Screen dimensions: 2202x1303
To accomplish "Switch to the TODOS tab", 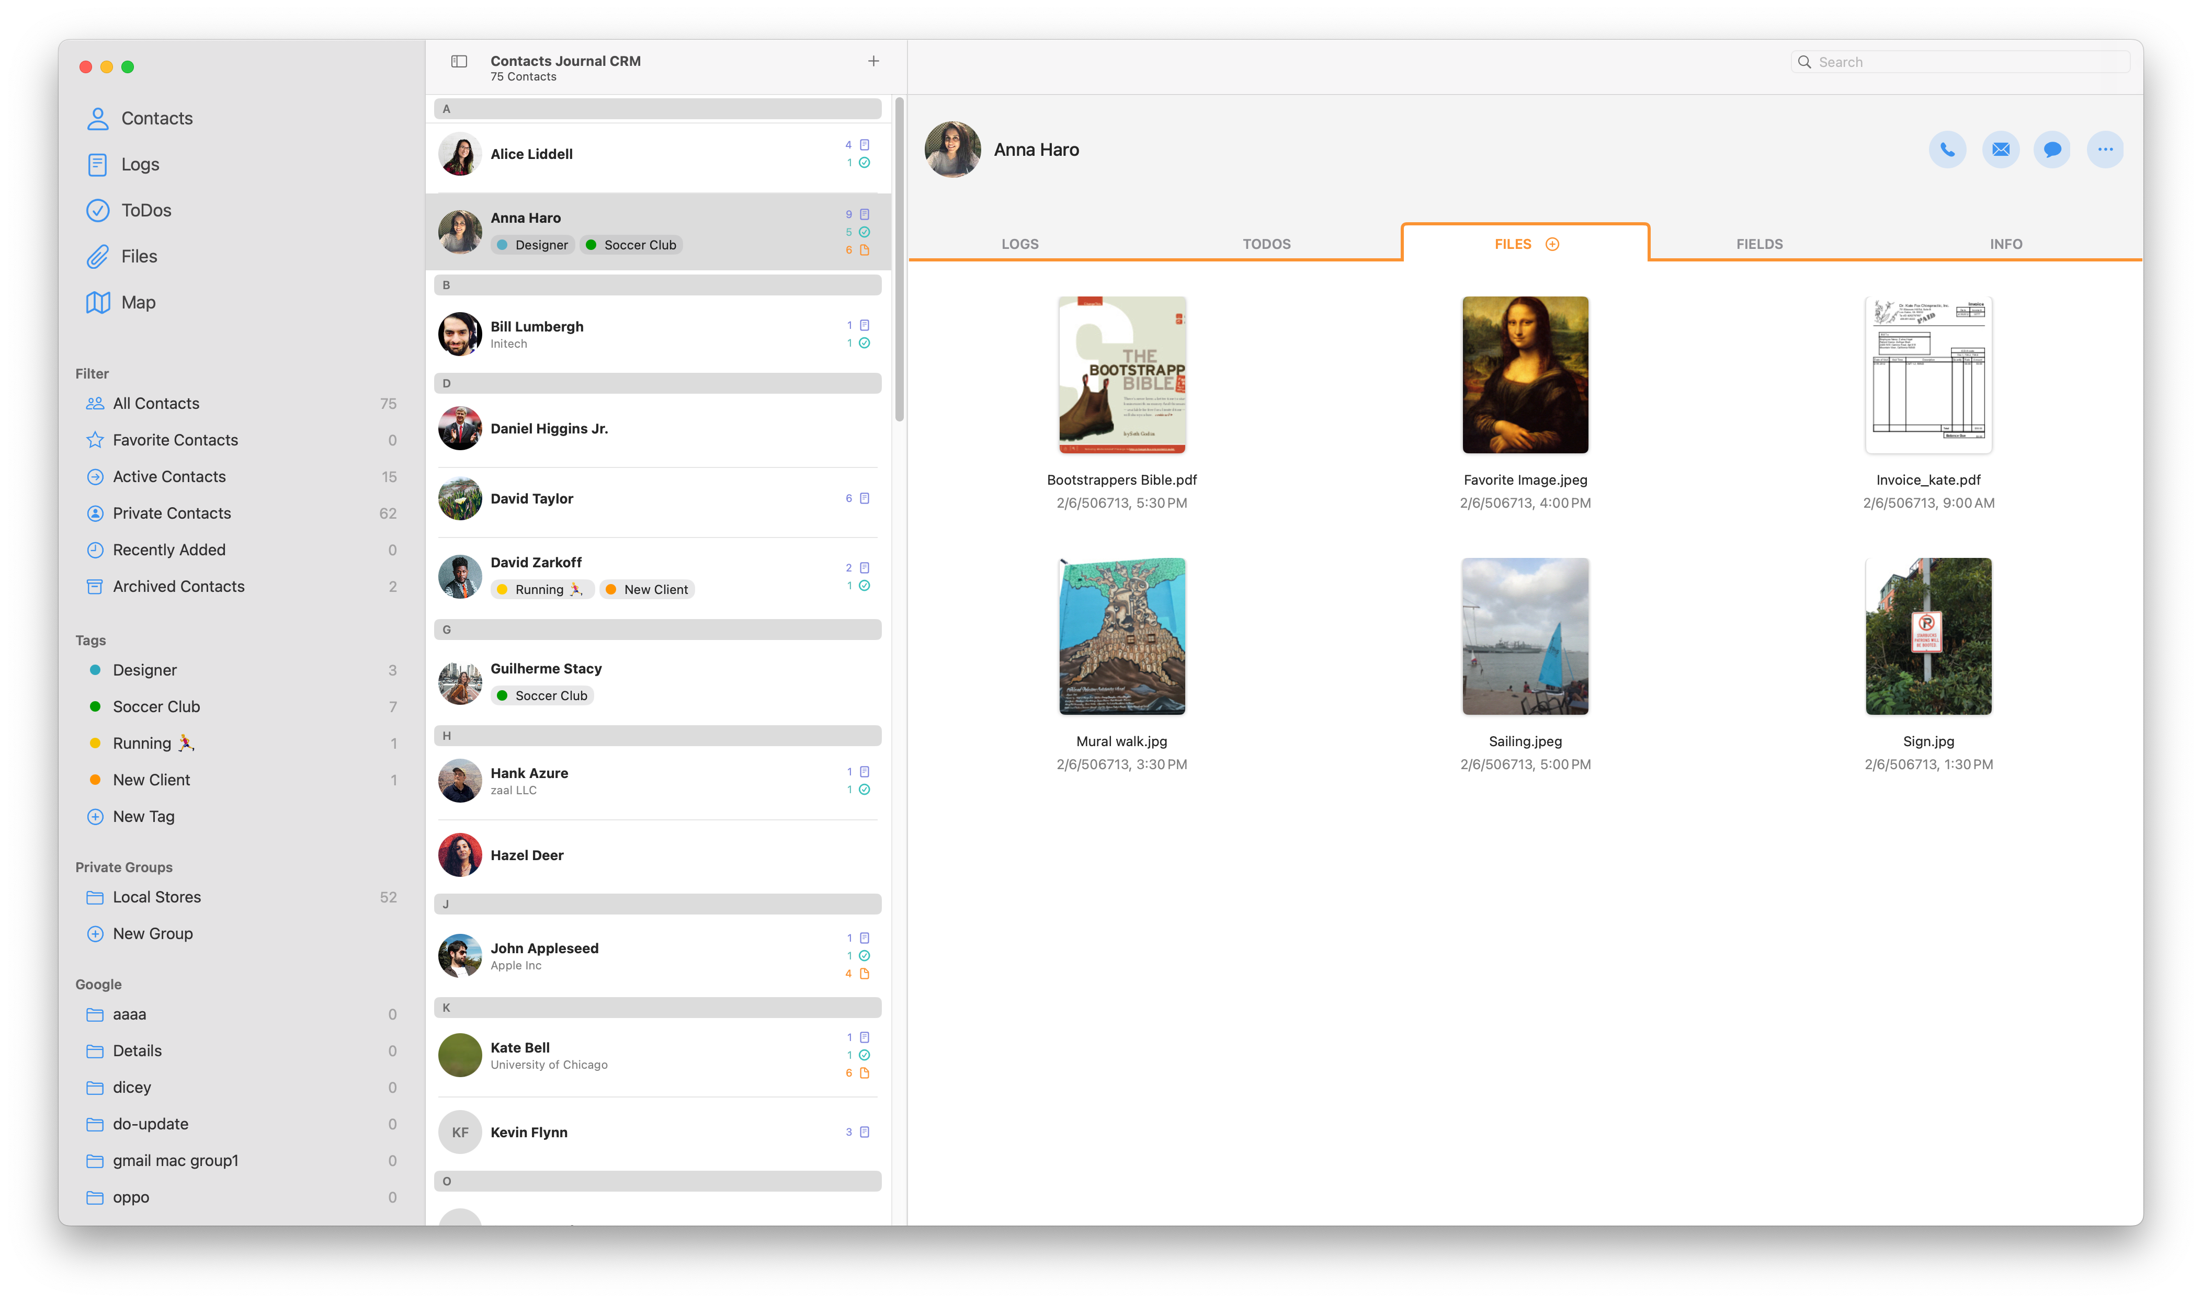I will click(x=1266, y=244).
